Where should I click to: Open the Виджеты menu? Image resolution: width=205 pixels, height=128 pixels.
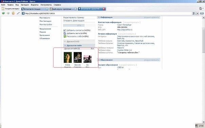coord(35,5)
